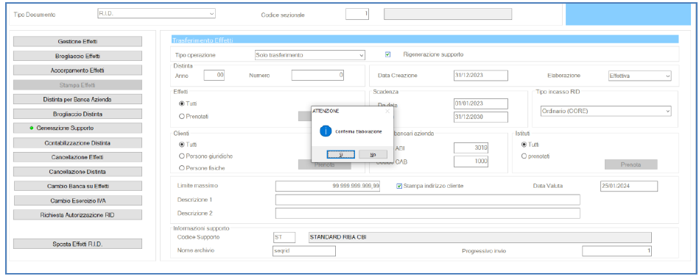Viewport: 699px width, 276px height.
Task: Expand the Tipo operazione combo box
Action: pos(309,55)
